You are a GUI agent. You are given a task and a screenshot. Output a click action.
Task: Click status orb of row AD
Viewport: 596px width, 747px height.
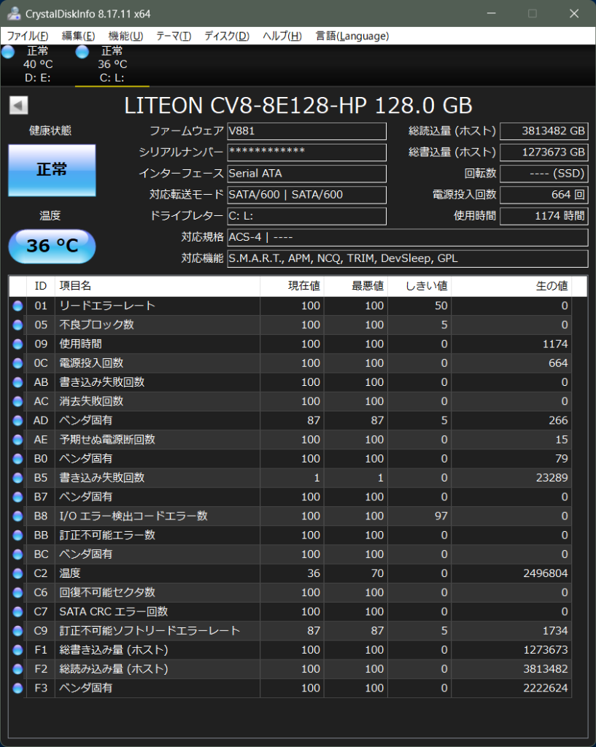click(18, 420)
